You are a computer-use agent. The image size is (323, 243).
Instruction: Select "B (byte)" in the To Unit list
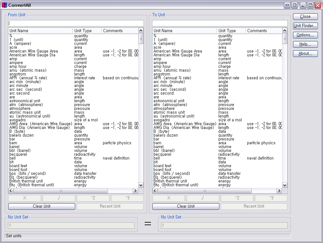[x=161, y=132]
